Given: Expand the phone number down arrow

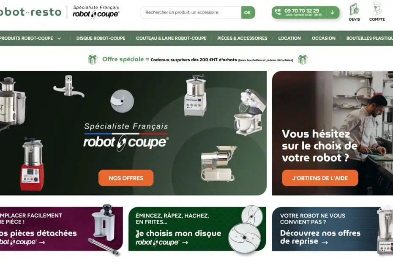Looking at the screenshot, I should [332, 12].
